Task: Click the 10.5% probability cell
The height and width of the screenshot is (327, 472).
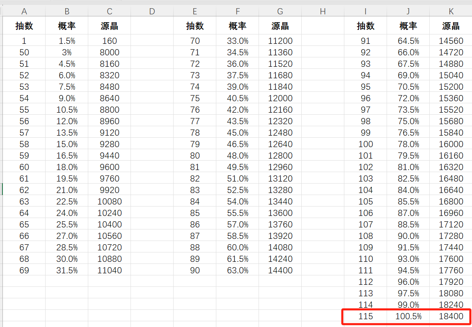Action: click(x=67, y=109)
